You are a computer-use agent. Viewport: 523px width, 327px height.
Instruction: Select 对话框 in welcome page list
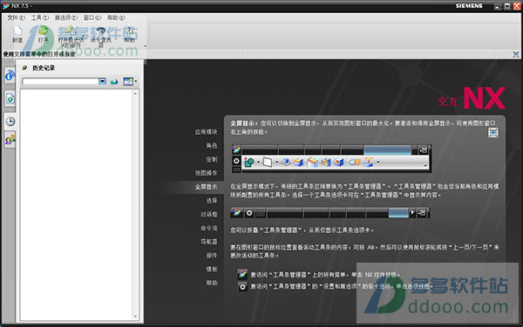click(x=209, y=214)
